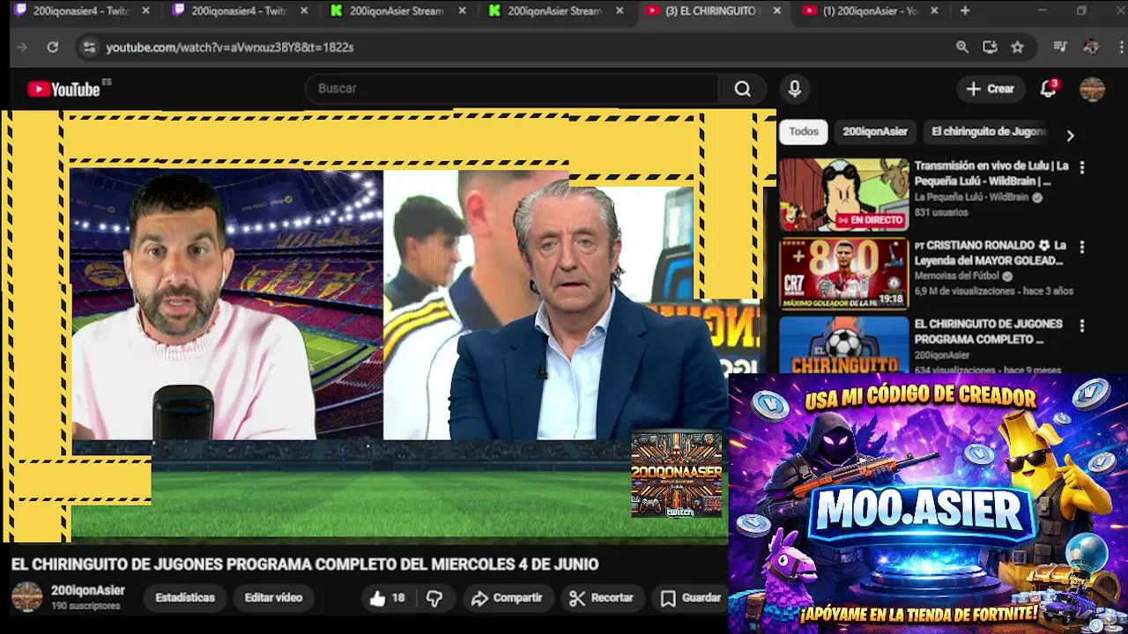The width and height of the screenshot is (1128, 634).
Task: Click the '190 suscriptores' text
Action: [x=85, y=606]
